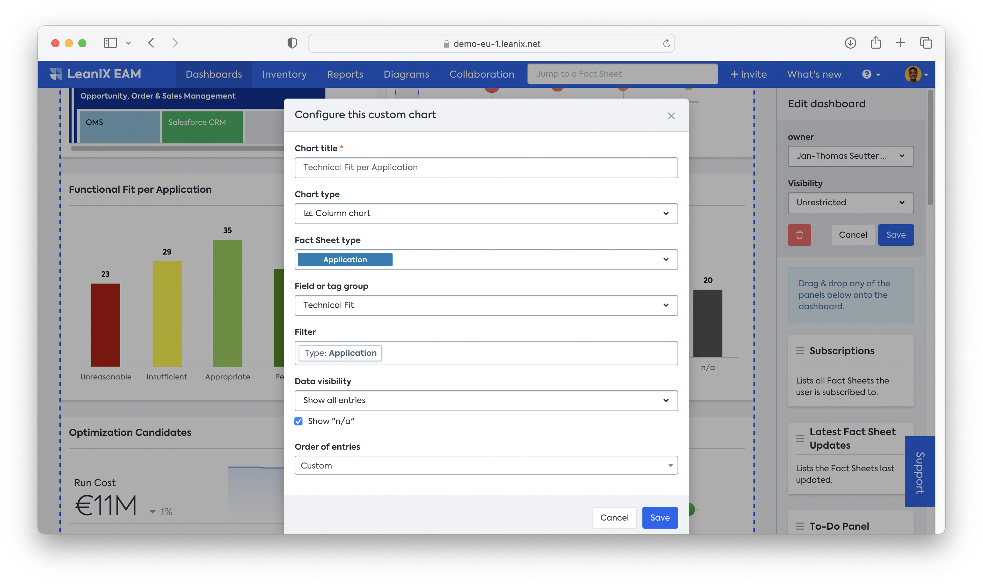This screenshot has width=983, height=584.
Task: Open the Order of entries dropdown
Action: pyautogui.click(x=486, y=466)
